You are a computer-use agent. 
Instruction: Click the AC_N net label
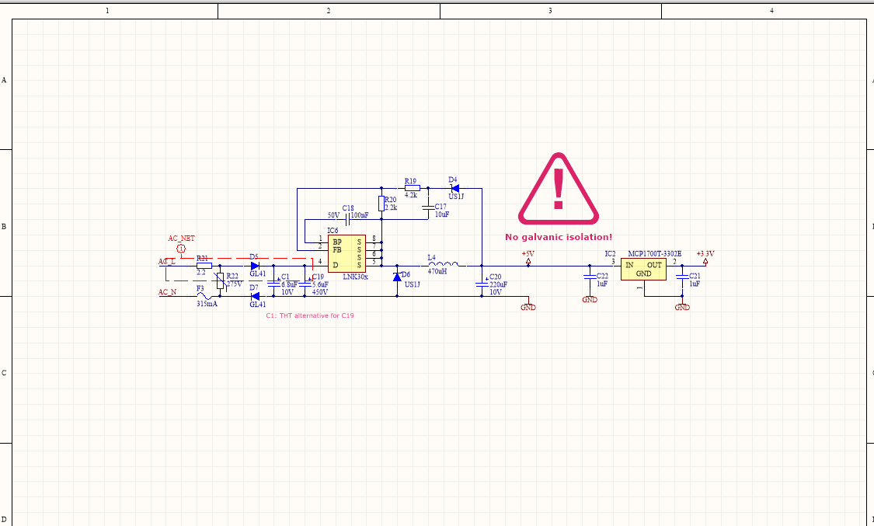click(167, 291)
